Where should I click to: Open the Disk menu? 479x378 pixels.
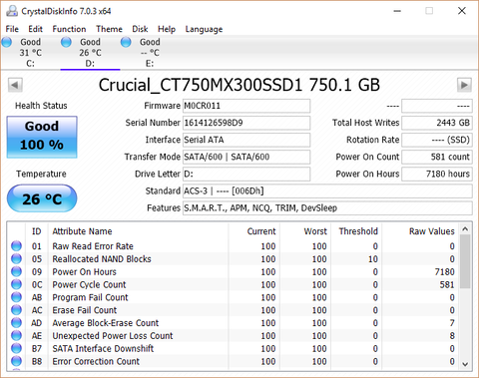pos(140,29)
